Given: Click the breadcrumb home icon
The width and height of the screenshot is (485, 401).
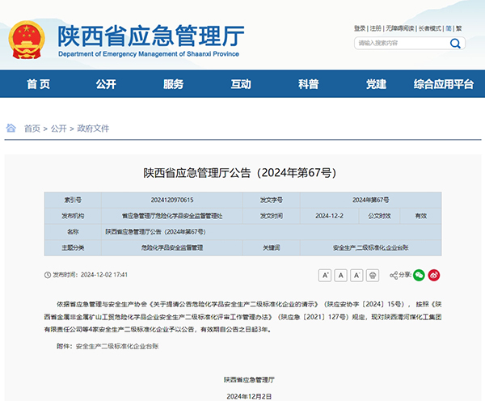Looking at the screenshot, I should pos(11,128).
